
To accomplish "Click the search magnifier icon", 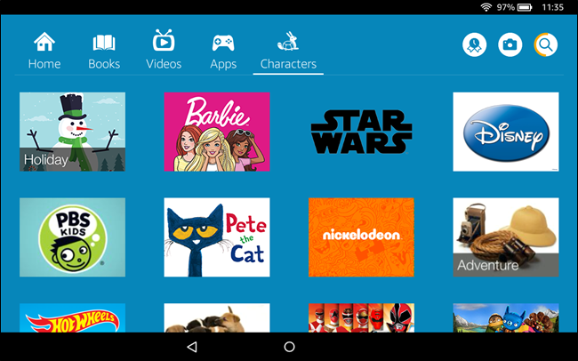I will tap(546, 44).
